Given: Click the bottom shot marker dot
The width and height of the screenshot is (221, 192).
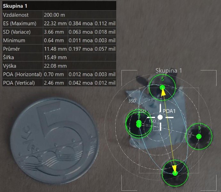Looking at the screenshot, I should pos(175,173).
